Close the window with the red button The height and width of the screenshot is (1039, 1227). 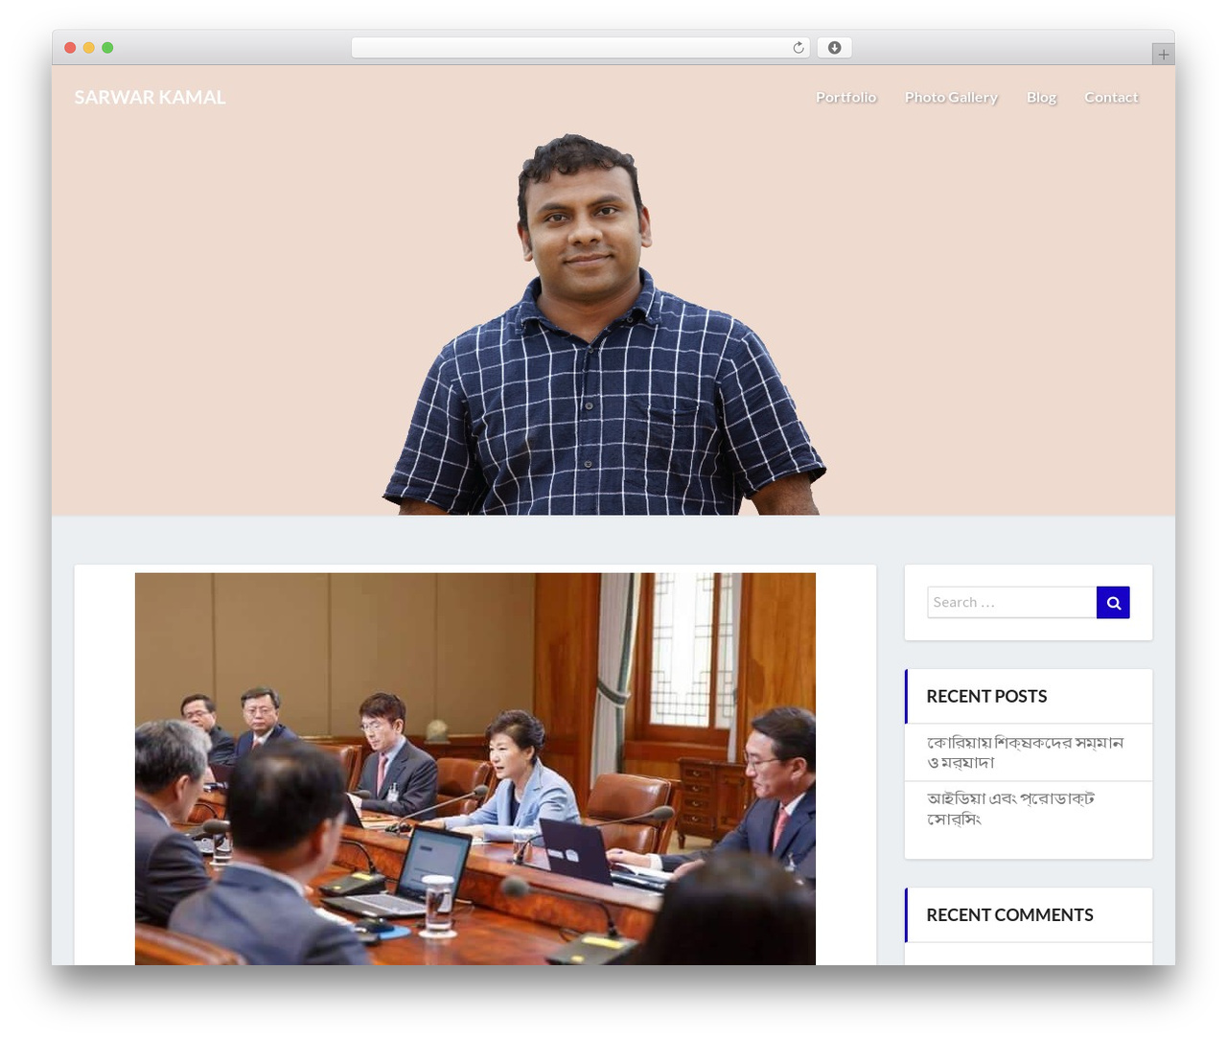pos(70,48)
